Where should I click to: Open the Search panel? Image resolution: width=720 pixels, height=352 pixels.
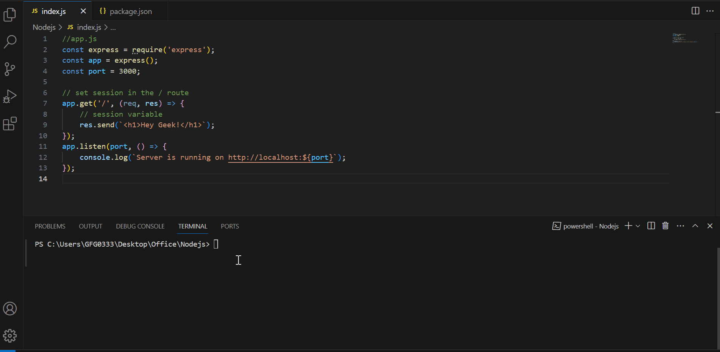(x=9, y=42)
